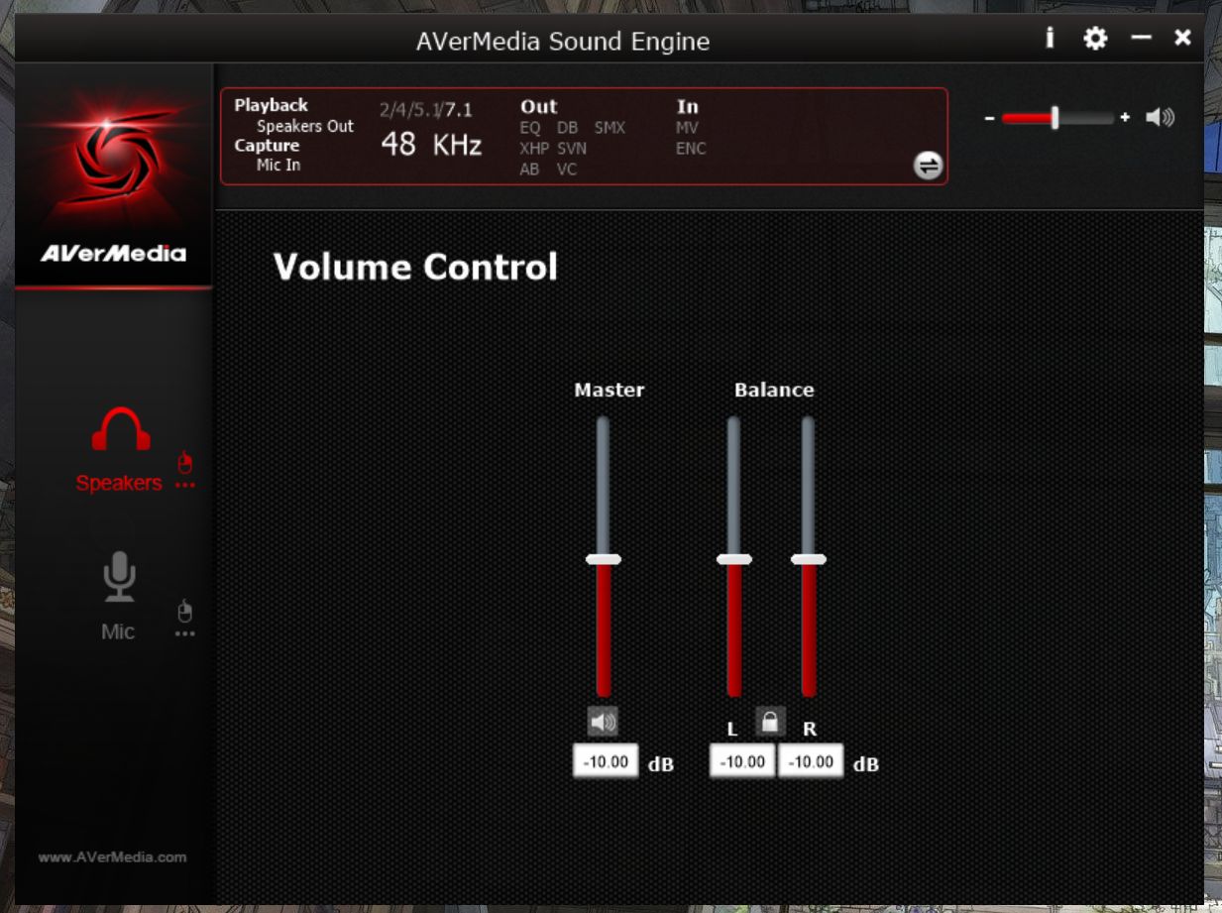Select the Speakers headphone icon
Screen dimensions: 1222x913
(x=121, y=430)
